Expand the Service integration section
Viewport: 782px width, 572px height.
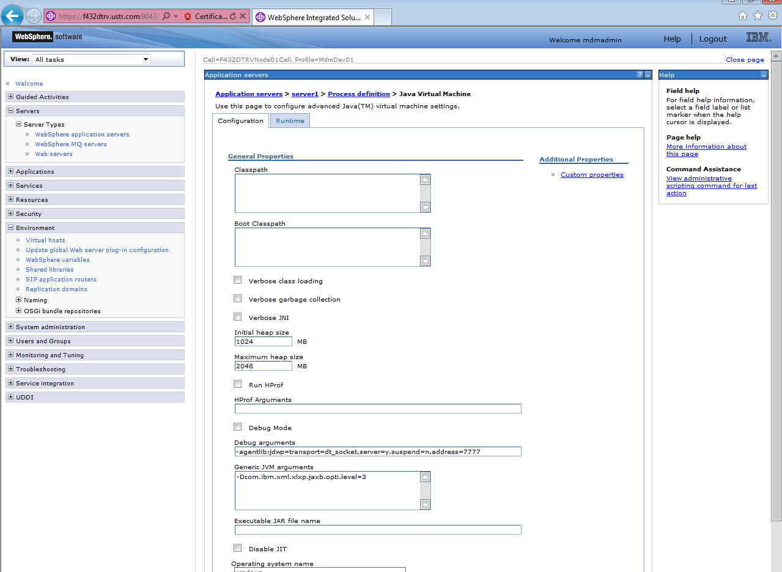(x=11, y=383)
